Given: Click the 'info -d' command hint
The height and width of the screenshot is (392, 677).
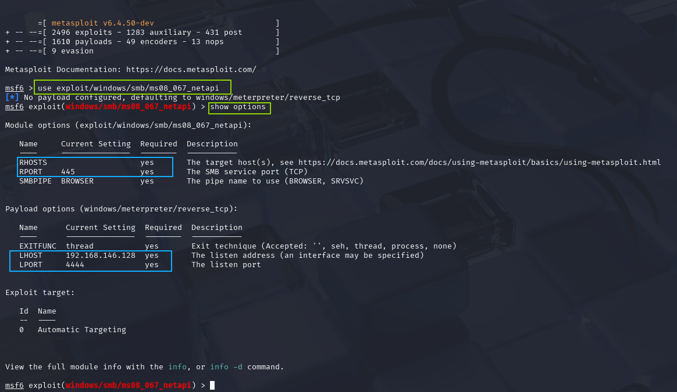Looking at the screenshot, I should [x=226, y=367].
